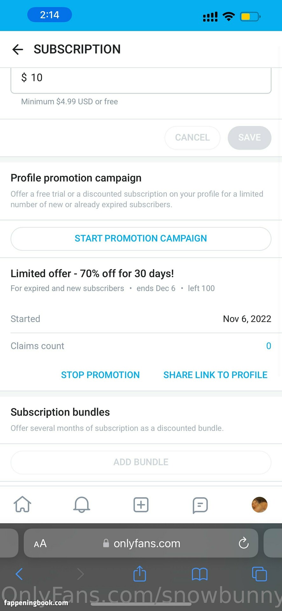Screen dimensions: 282x611
Task: Tap the Add Bundle button
Action: pos(141,462)
